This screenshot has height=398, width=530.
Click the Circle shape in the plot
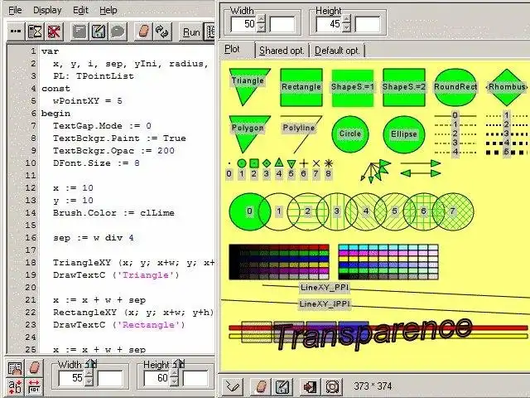click(x=350, y=134)
